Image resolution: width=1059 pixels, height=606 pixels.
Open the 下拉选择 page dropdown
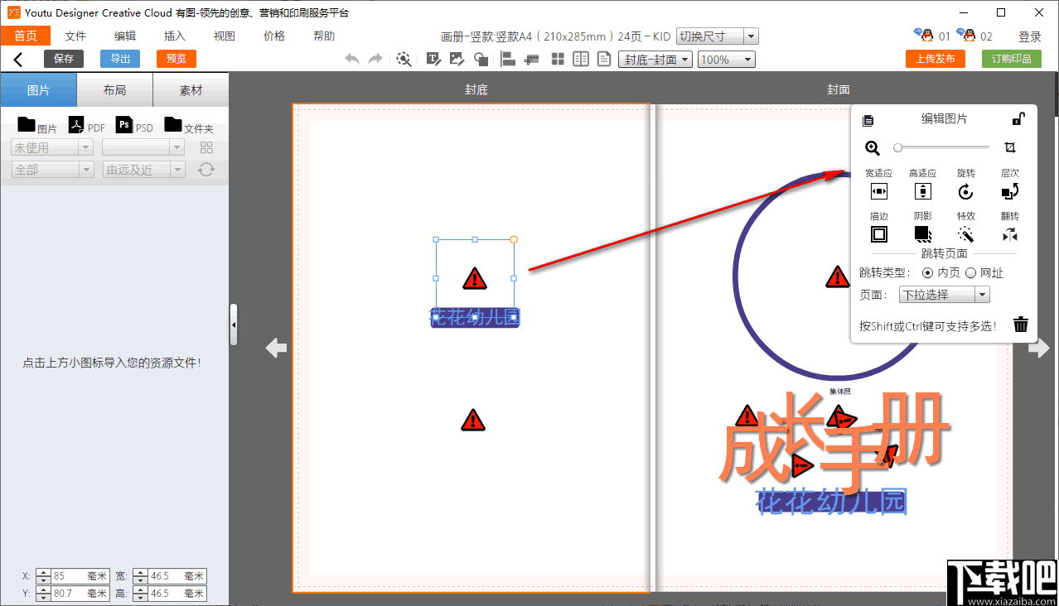click(x=945, y=295)
